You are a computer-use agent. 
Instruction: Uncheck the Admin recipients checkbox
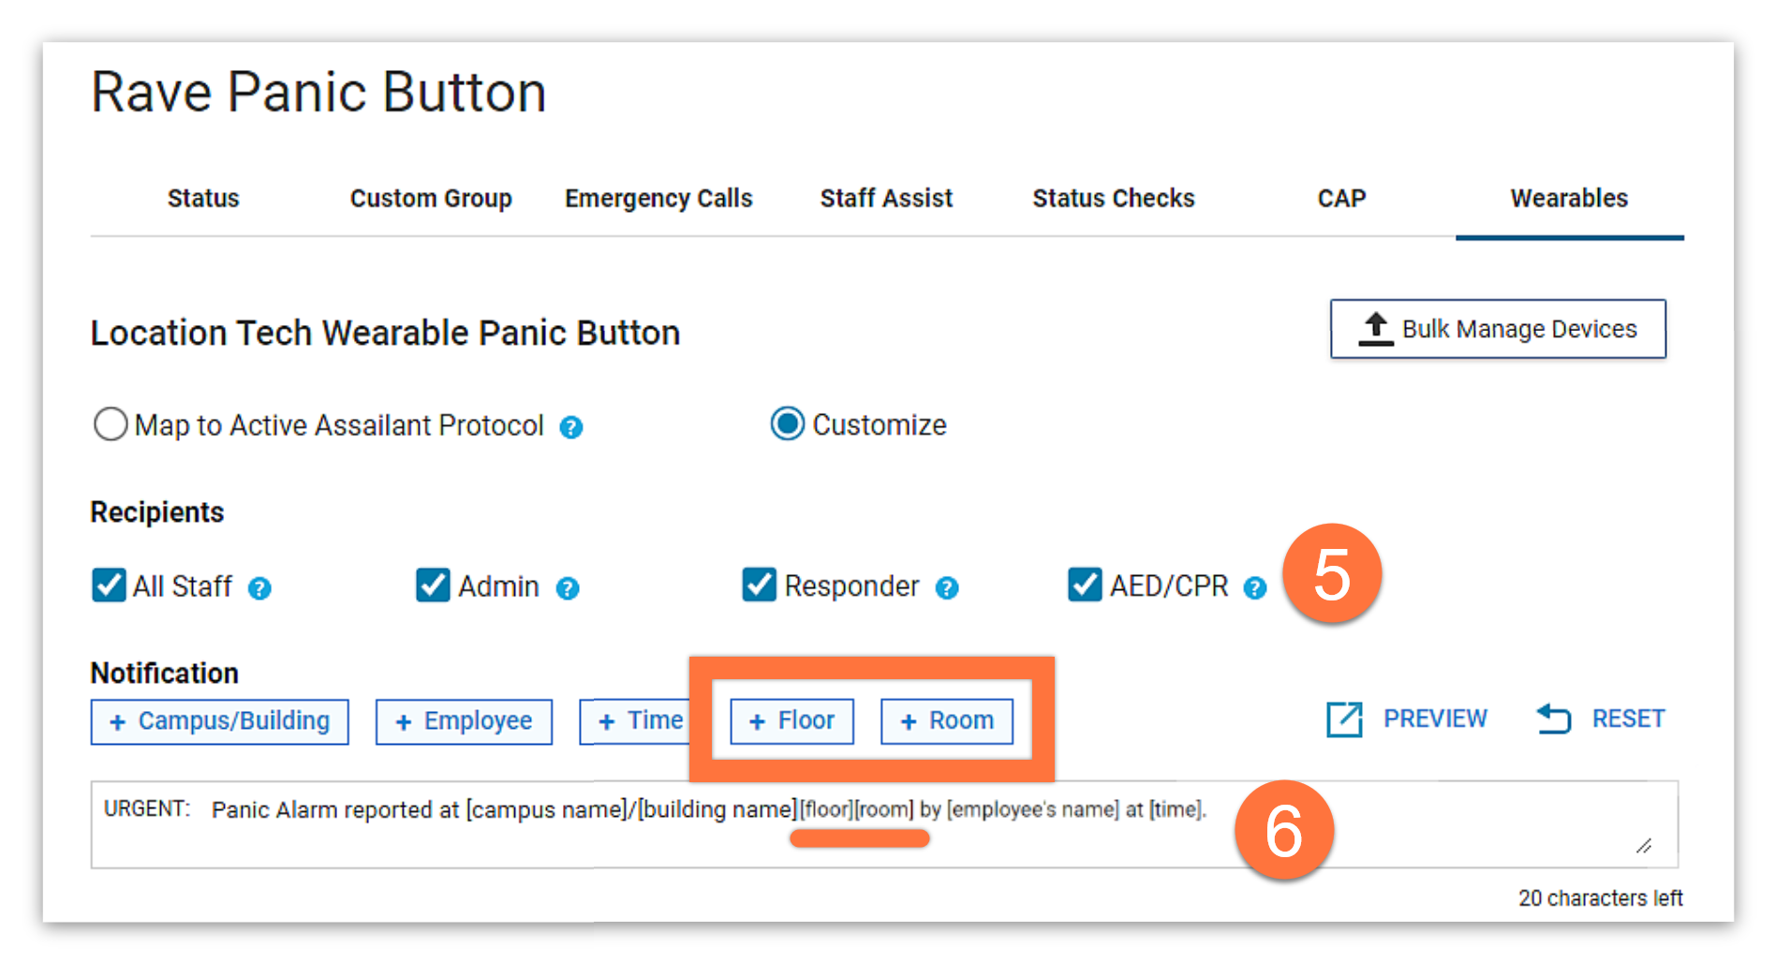click(433, 585)
